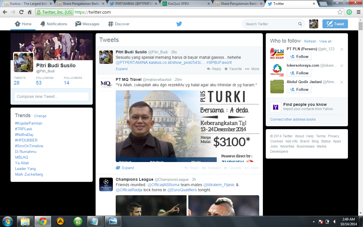The image size is (363, 227).
Task: Favorite Pitri Budi Susilo's tweet
Action: coord(233,69)
